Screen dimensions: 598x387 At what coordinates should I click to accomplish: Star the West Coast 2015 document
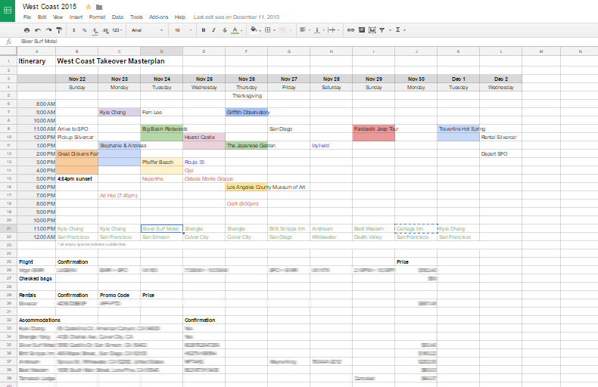[89, 7]
